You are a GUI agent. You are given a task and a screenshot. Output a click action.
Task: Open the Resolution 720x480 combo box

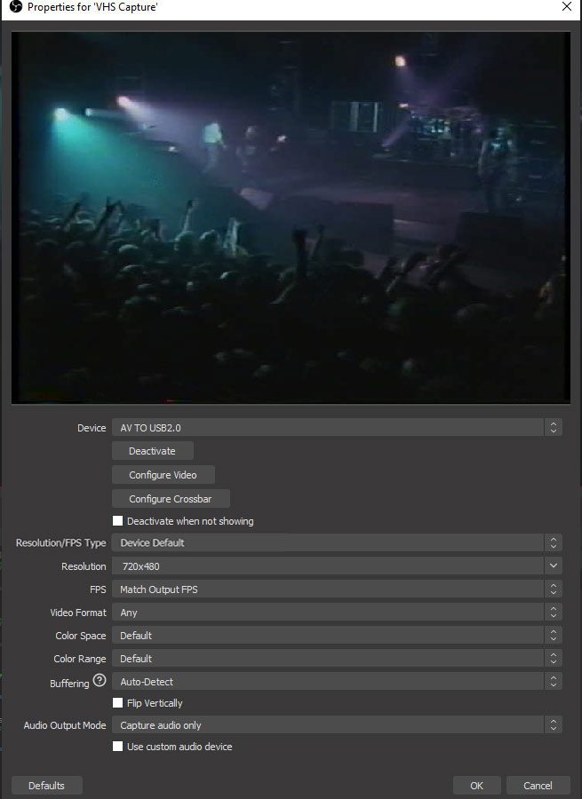336,566
